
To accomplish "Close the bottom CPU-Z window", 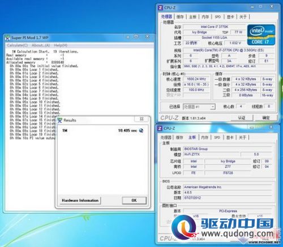I will click(x=271, y=127).
